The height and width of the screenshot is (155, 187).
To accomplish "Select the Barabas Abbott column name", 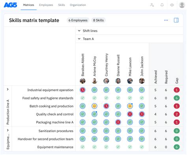I will coord(82,65).
